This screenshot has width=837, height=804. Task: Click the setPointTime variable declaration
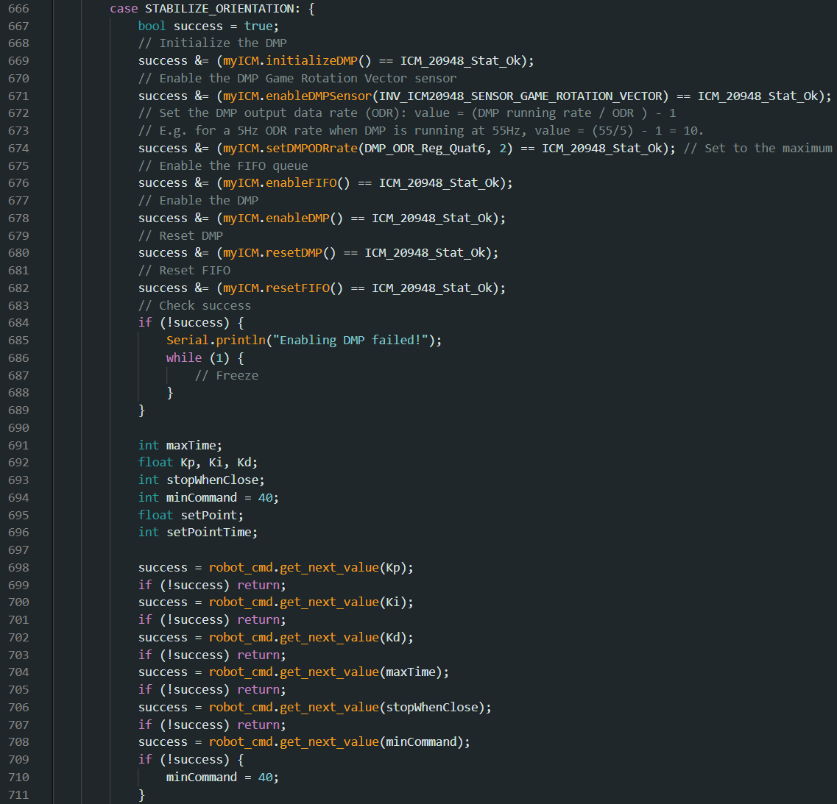point(212,533)
